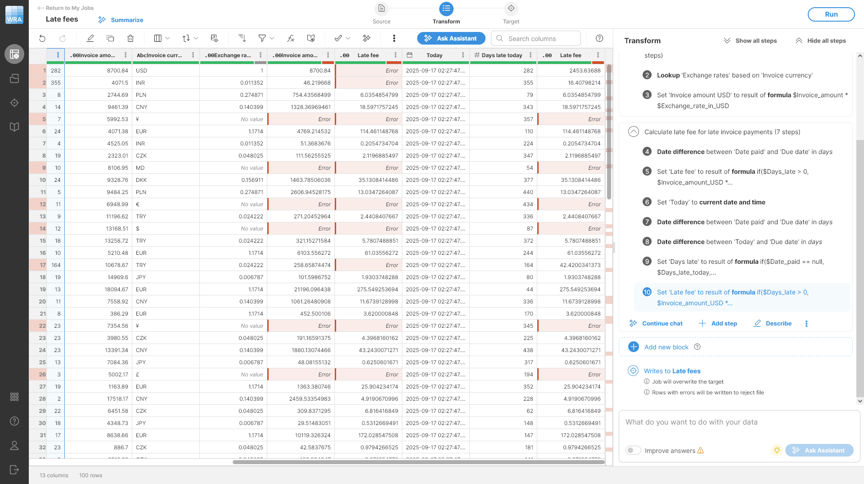Toggle the Improve answers switch
864x484 pixels.
633,451
